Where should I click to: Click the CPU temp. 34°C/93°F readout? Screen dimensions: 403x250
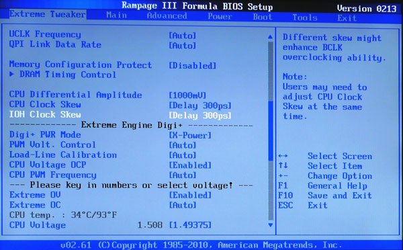(63, 215)
